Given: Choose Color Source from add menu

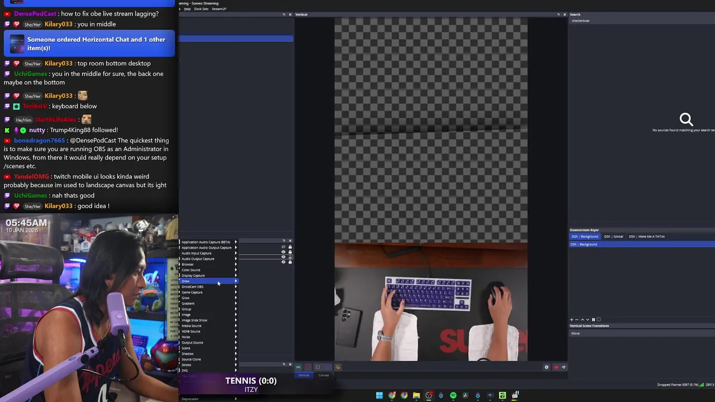Looking at the screenshot, I should [x=208, y=270].
